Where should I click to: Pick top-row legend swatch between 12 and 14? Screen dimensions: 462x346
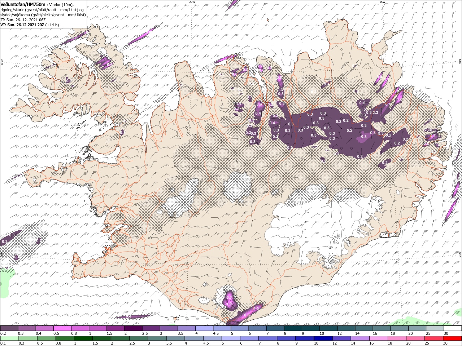346,328
